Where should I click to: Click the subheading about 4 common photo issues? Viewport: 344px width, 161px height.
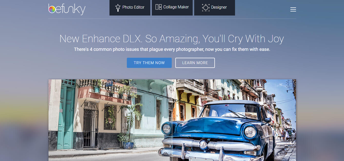172,49
